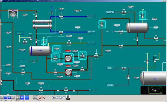Click red status indicator above lower pump
Viewport: 167px width, 102px height.
(x=68, y=66)
